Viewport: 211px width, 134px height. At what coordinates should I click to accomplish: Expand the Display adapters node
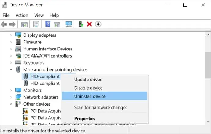[x=11, y=35]
